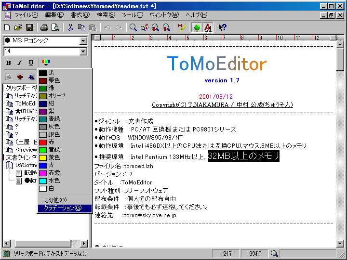Viewport: 347px width, 260px height.
Task: Click the ToMoEditor system menu icon
Action: click(x=7, y=6)
